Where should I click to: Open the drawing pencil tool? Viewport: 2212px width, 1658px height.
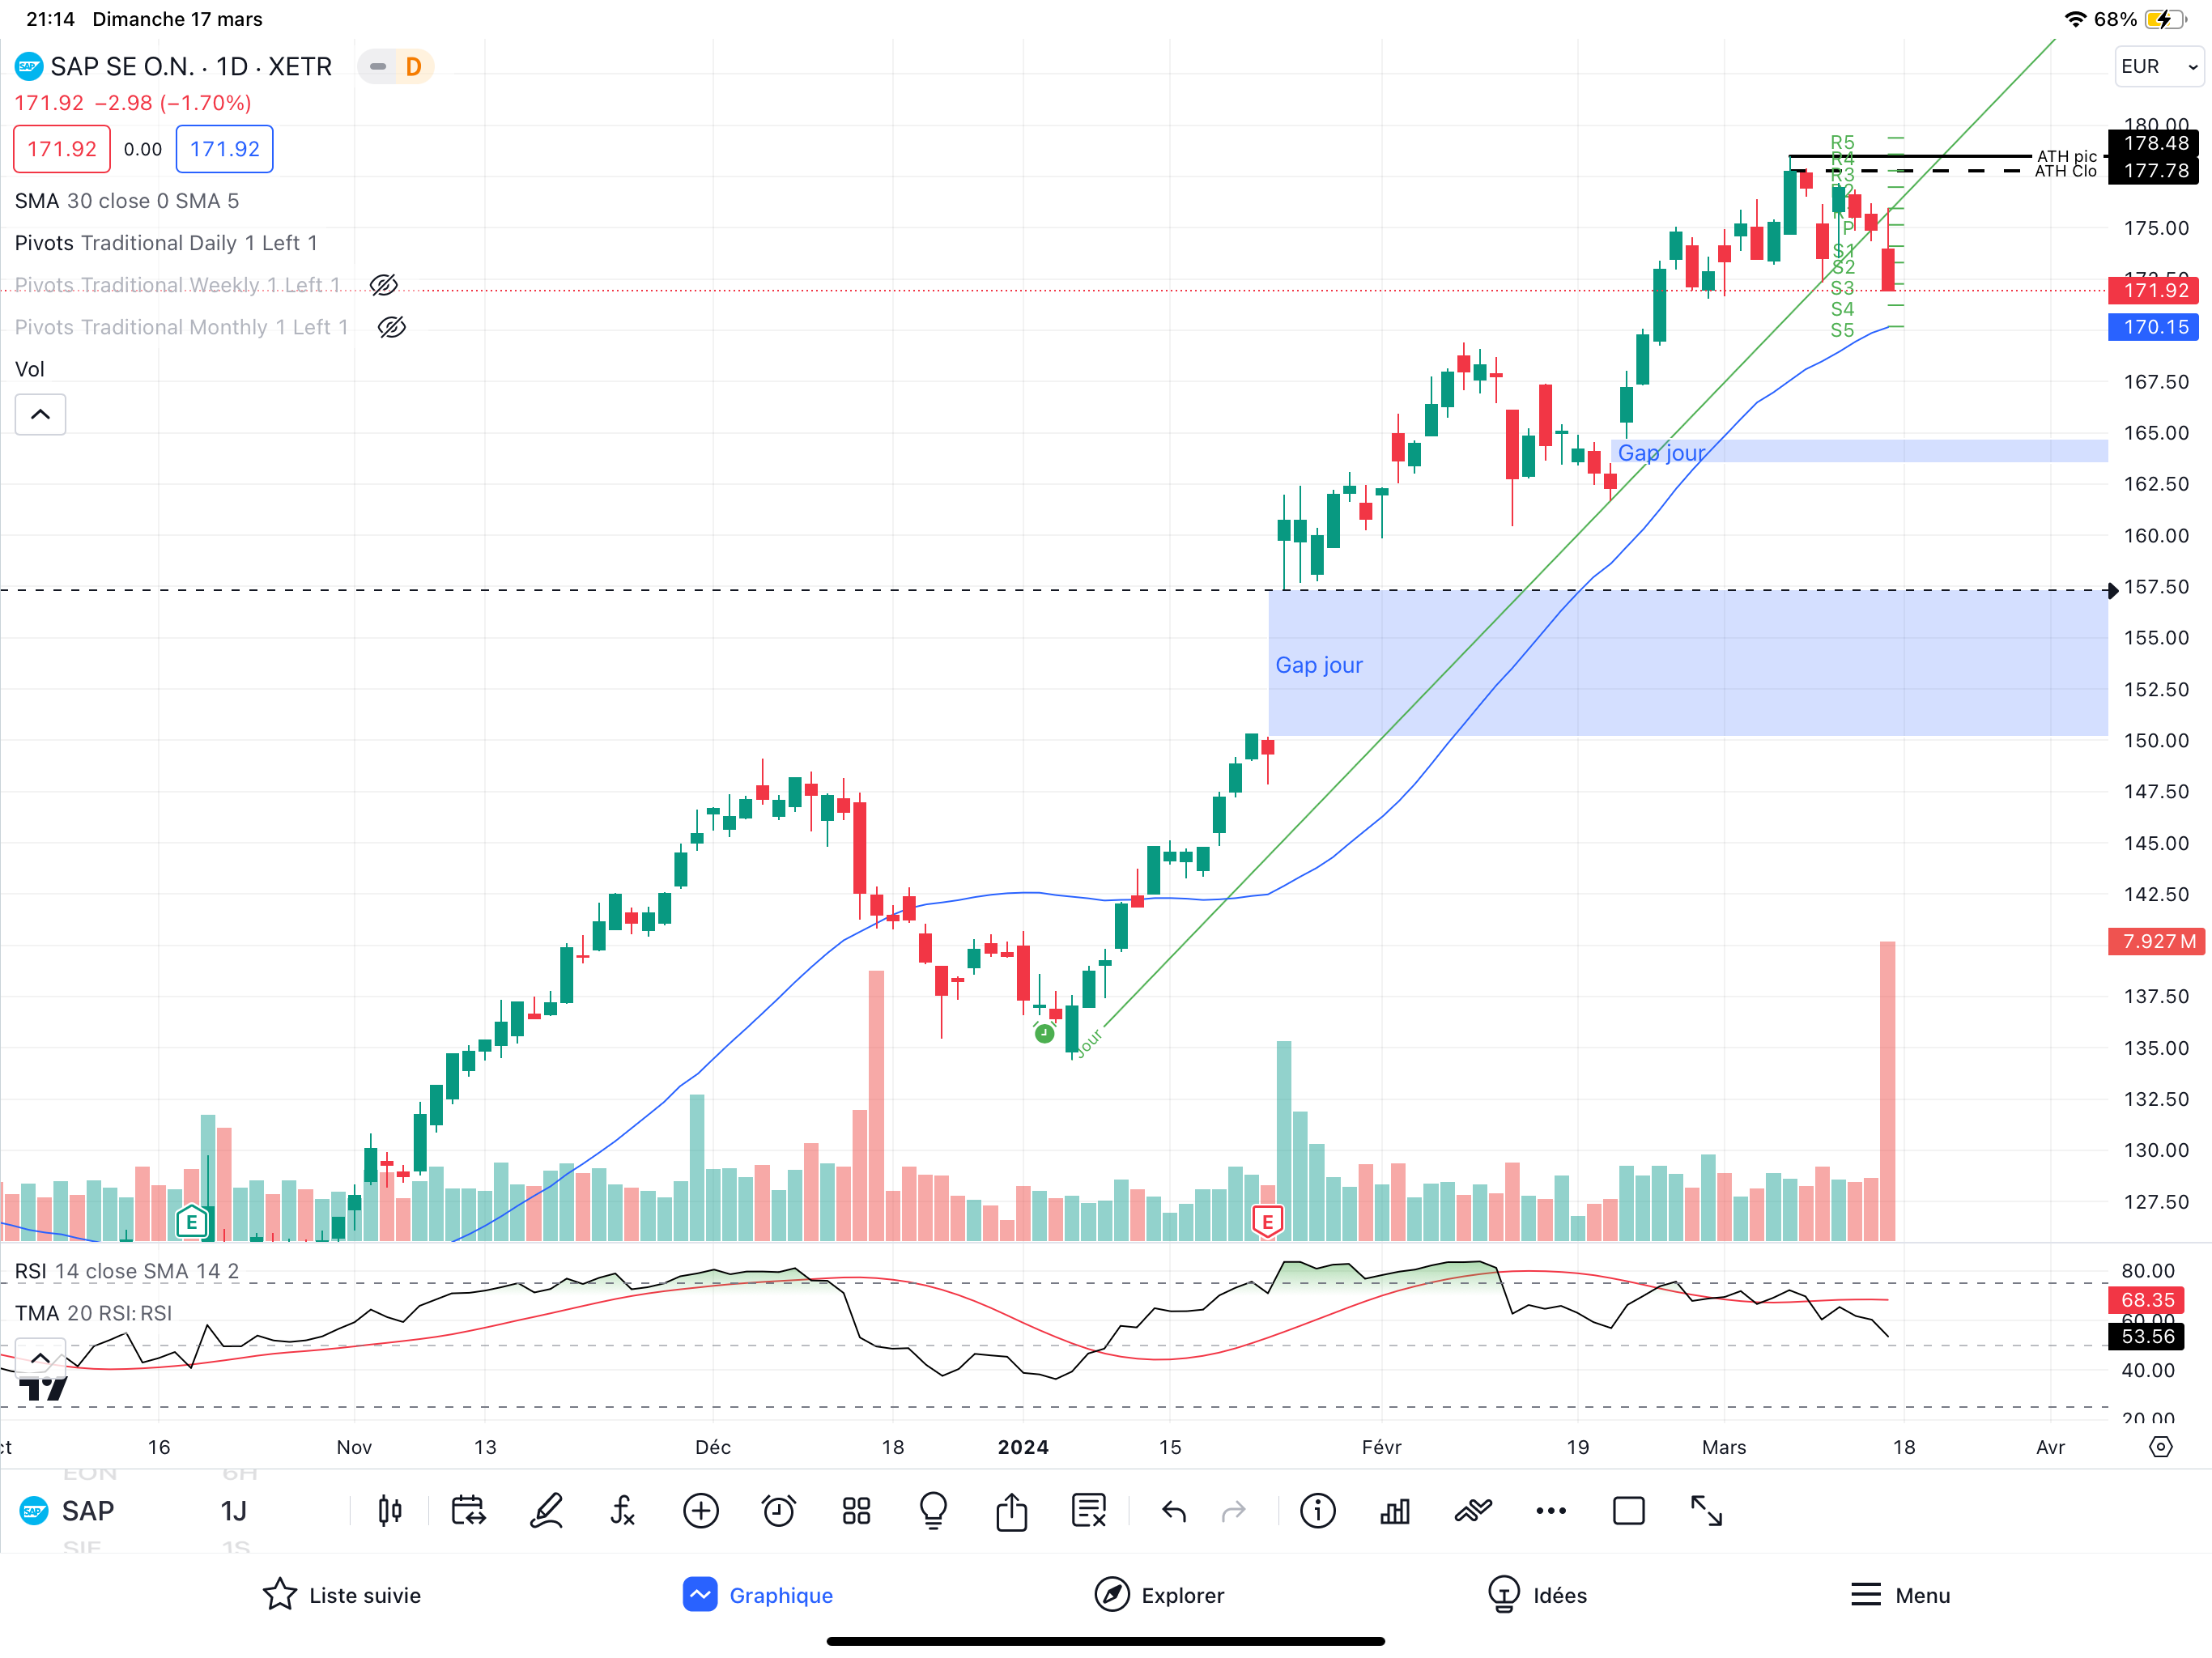click(546, 1511)
